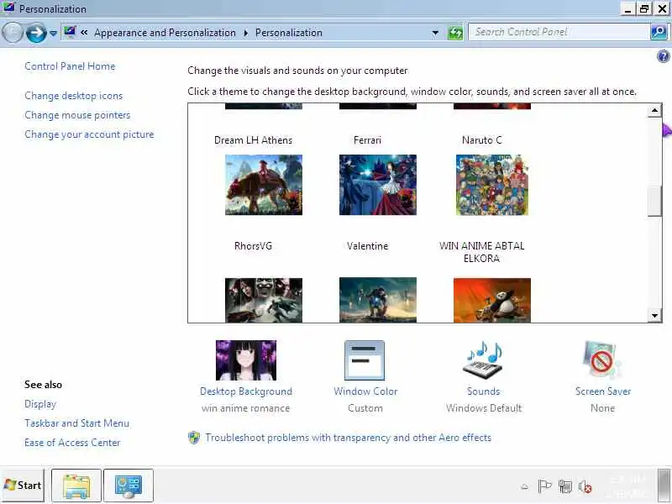The width and height of the screenshot is (672, 504).
Task: Click the Personalization breadcrumb in address bar
Action: point(289,33)
